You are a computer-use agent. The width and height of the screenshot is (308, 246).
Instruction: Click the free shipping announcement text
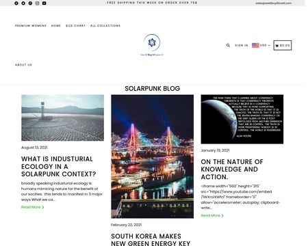tap(152, 3)
